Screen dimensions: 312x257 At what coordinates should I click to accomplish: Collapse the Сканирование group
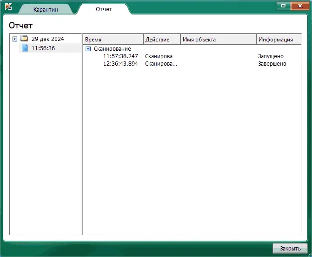coord(88,48)
